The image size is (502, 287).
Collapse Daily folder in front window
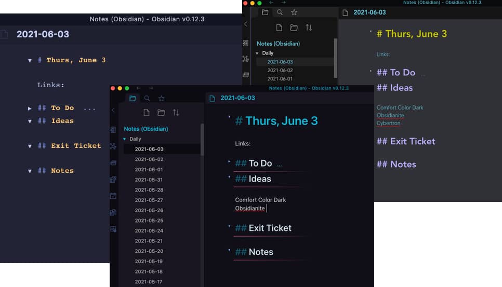(x=125, y=139)
